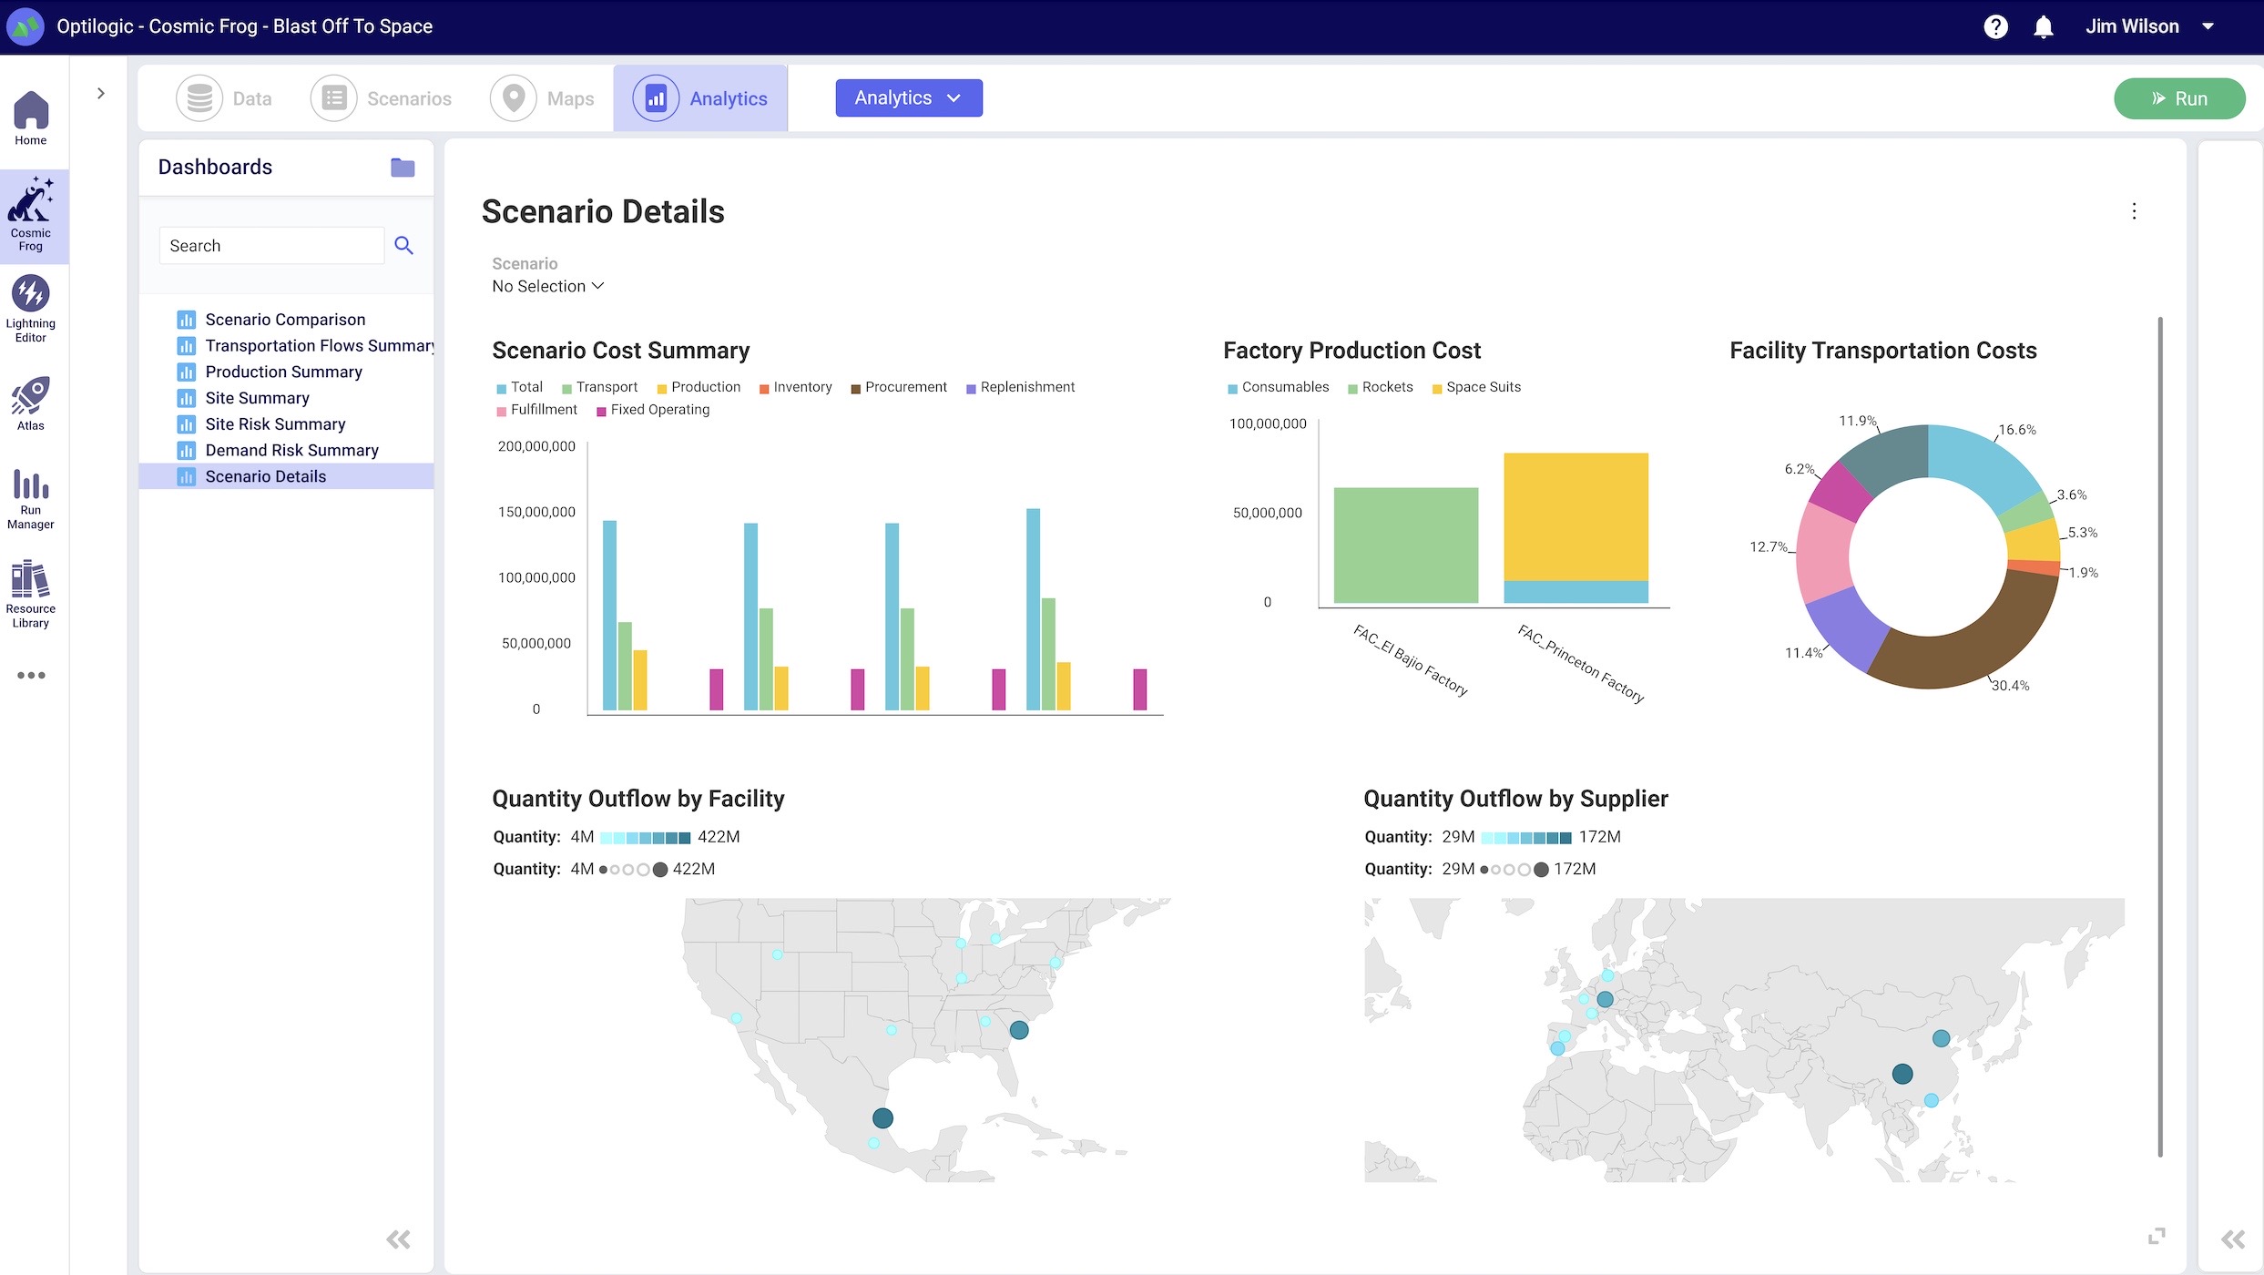
Task: Open Cosmic Frog from the sidebar
Action: click(31, 214)
